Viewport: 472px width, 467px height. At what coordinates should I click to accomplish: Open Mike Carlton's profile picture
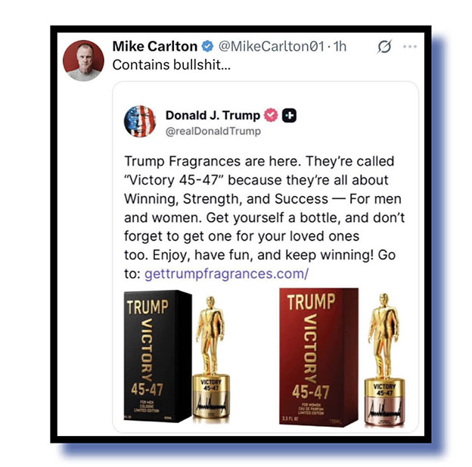pos(83,61)
